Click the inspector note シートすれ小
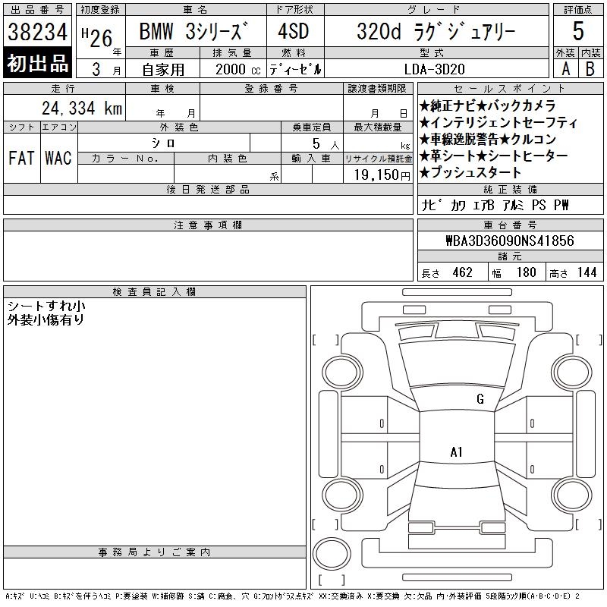This screenshot has height=607, width=607. (x=46, y=307)
